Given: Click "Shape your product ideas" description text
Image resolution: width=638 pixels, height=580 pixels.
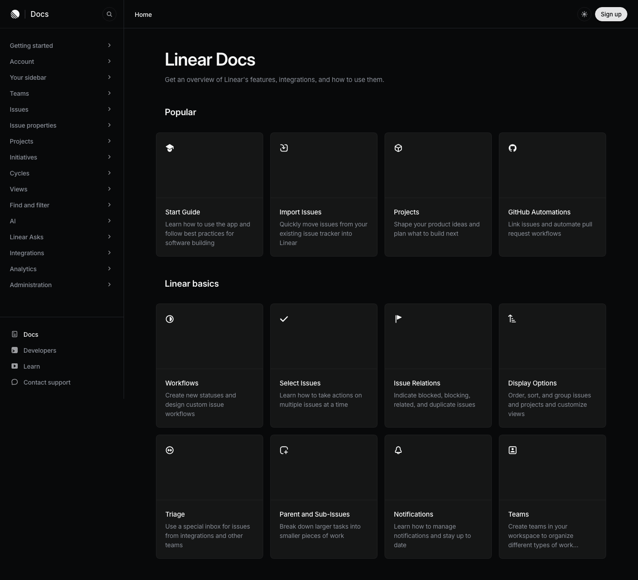Looking at the screenshot, I should 437,229.
